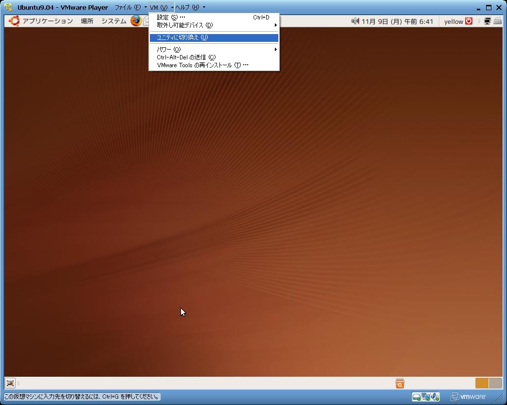The width and height of the screenshot is (507, 405).
Task: Open the Ubuntu アプリケーション menu
Action: [48, 21]
